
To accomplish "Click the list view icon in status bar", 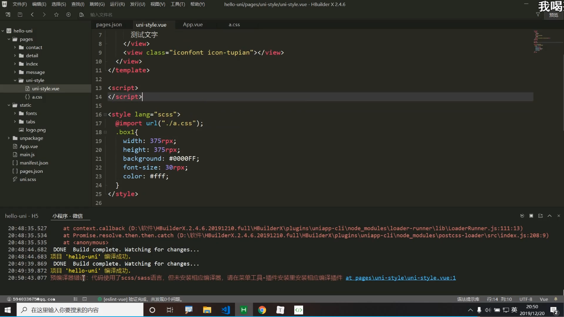I will (x=75, y=299).
